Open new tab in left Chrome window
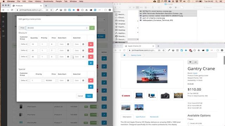Screen dimensions: 225x126 (46, 6)
